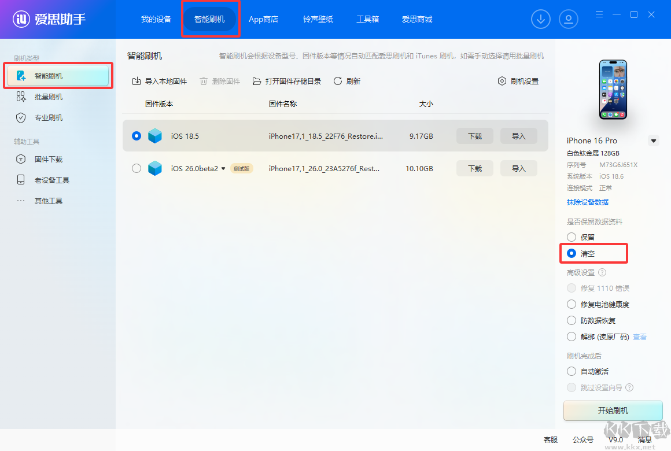Open the user account profile icon

tap(568, 19)
